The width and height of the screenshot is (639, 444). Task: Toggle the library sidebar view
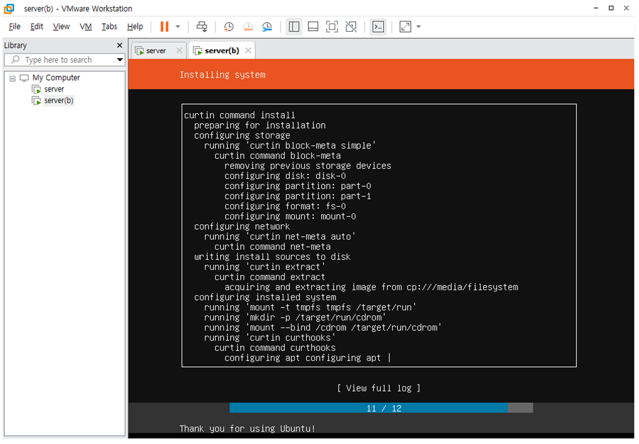(294, 27)
